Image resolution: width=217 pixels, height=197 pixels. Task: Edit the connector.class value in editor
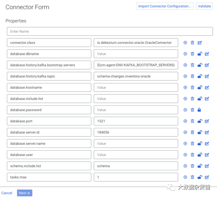(199, 43)
